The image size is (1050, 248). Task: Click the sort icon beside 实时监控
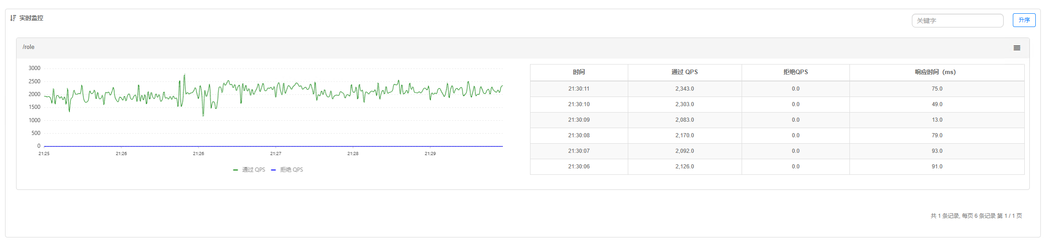(13, 18)
